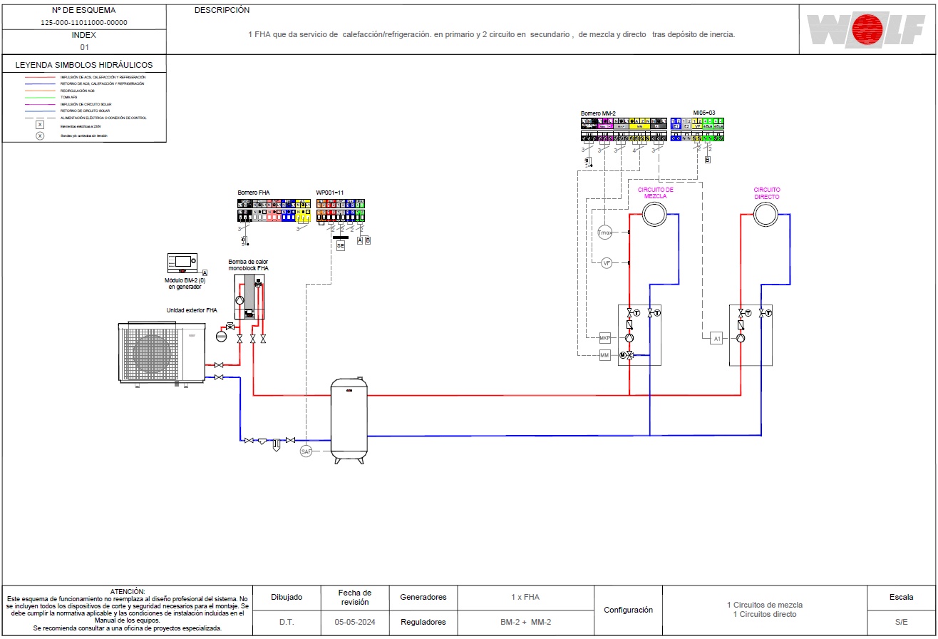The width and height of the screenshot is (938, 639).
Task: Select the MI05-03 terminal strip
Action: pyautogui.click(x=697, y=129)
